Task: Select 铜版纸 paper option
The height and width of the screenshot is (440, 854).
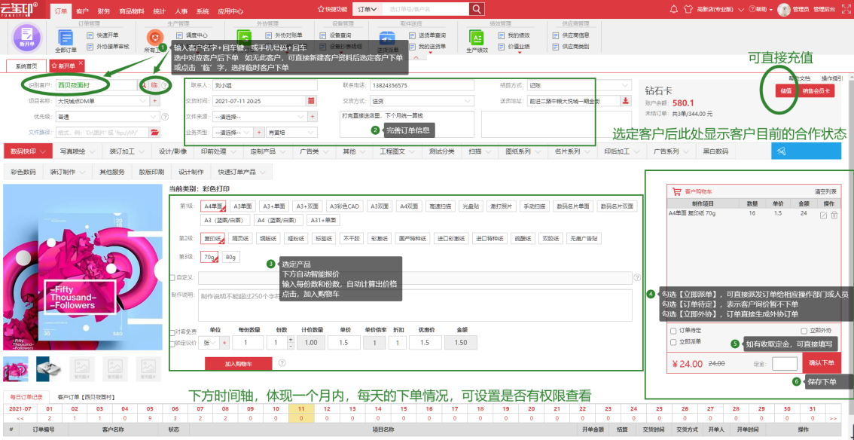Action: [269, 239]
